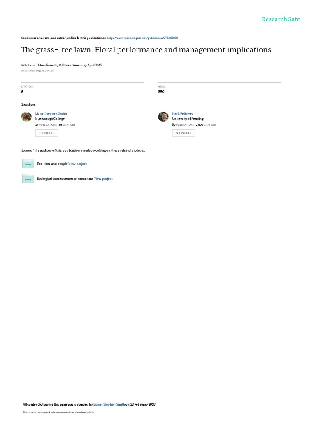Viewport: 316px width, 422px height.
Task: Click SEE PROFILE under University of Reading
Action: click(x=184, y=133)
